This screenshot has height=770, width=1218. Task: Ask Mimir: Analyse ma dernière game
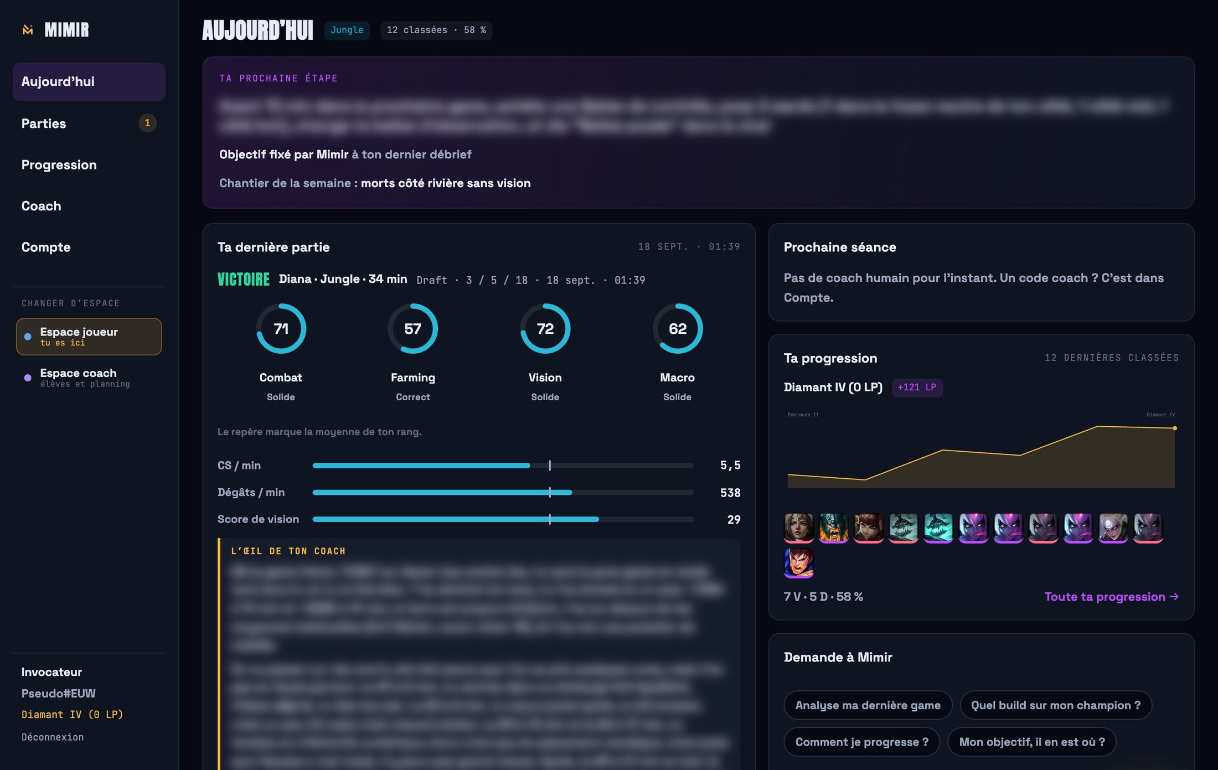click(868, 705)
